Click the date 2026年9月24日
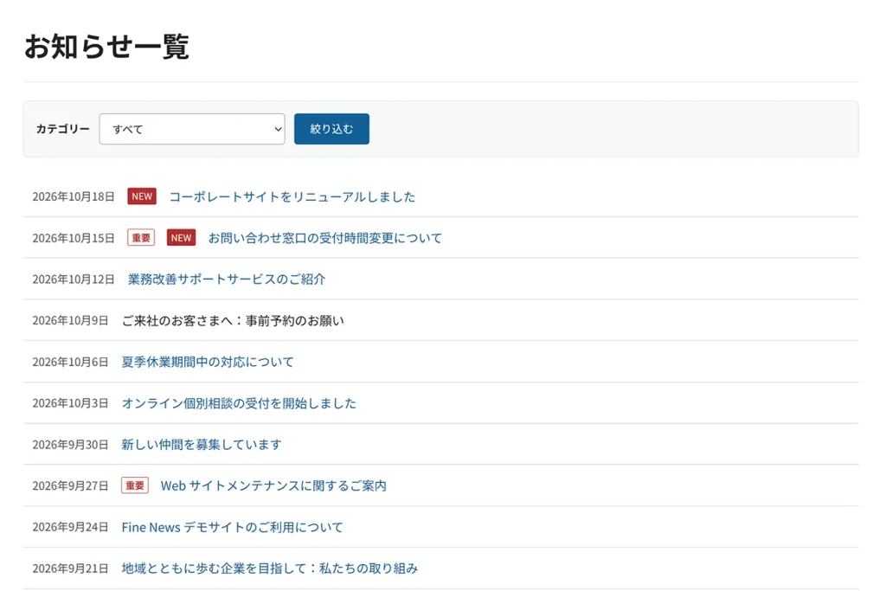This screenshot has height=591, width=886. (x=70, y=527)
